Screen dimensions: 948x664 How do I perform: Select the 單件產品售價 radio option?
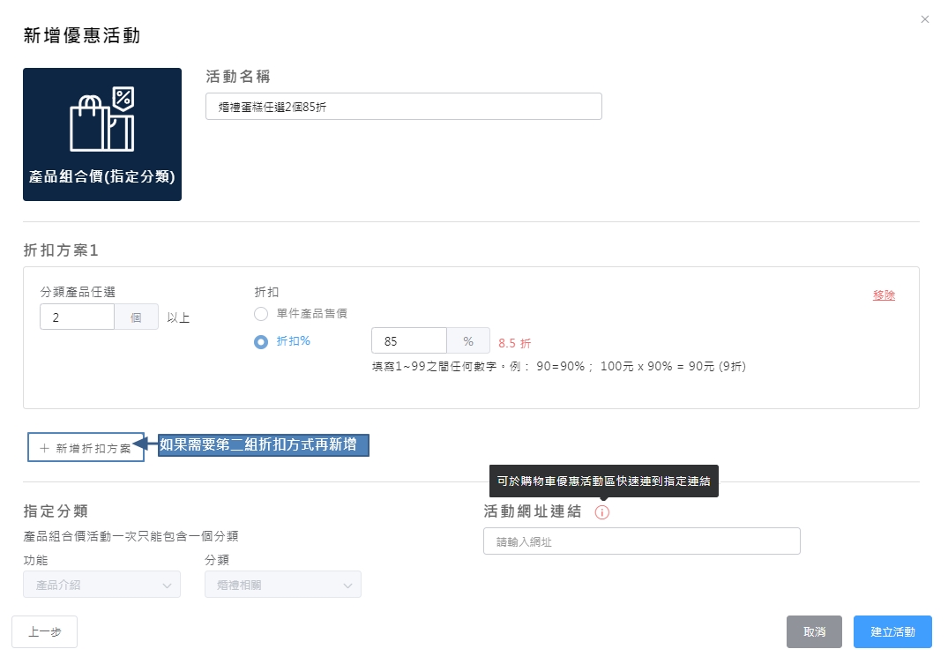[x=260, y=314]
